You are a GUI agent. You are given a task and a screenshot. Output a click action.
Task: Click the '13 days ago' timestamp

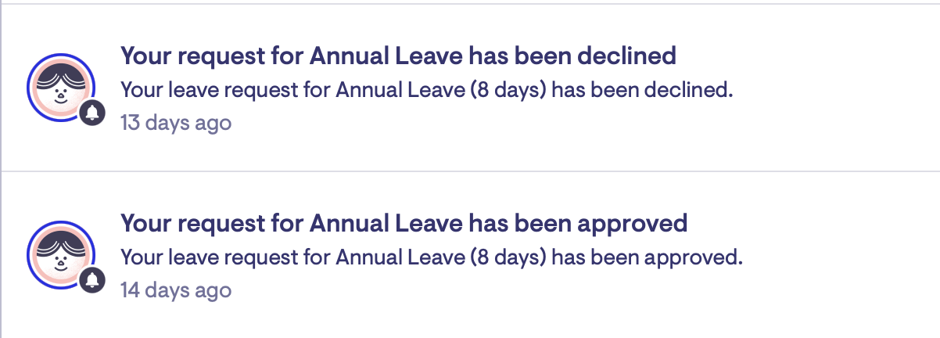pos(175,123)
